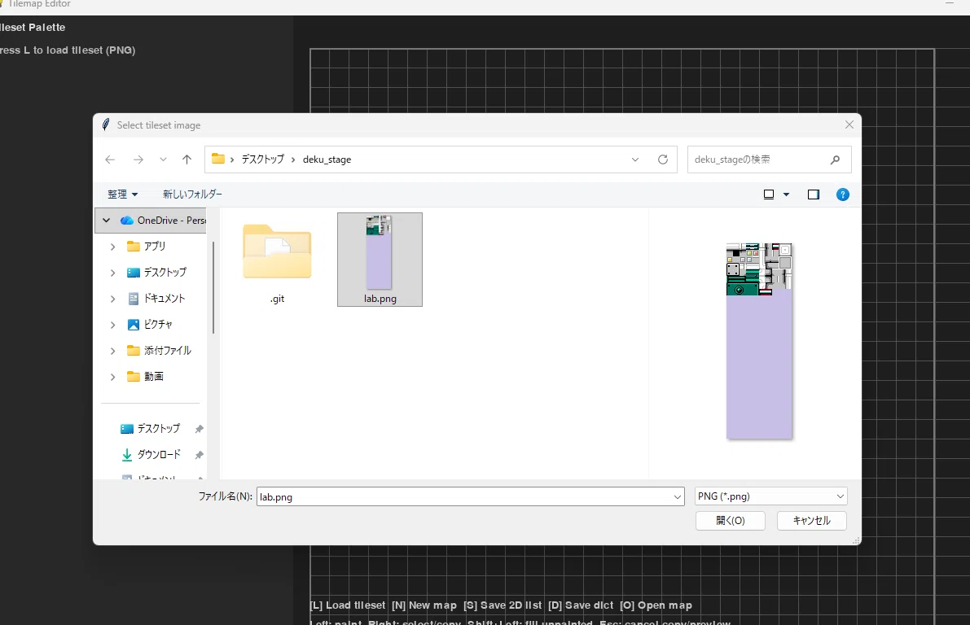The height and width of the screenshot is (625, 970).
Task: Expand the 添付ファイル tree node
Action: 112,351
